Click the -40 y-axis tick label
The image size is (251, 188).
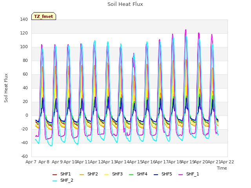[24, 143]
